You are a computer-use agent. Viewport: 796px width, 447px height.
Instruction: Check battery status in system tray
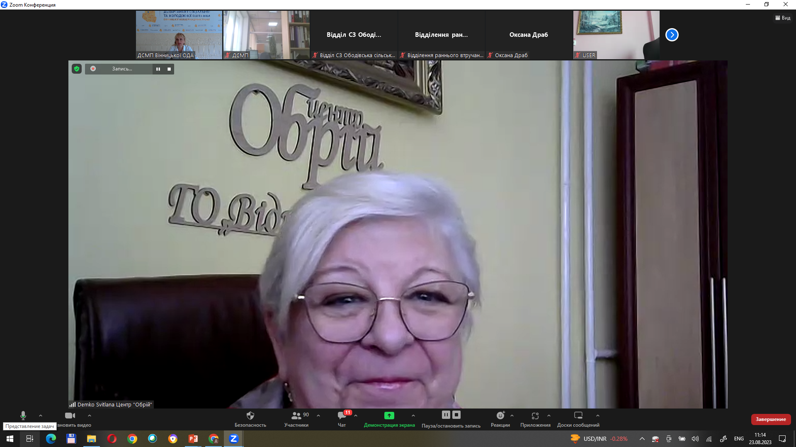[x=682, y=439]
